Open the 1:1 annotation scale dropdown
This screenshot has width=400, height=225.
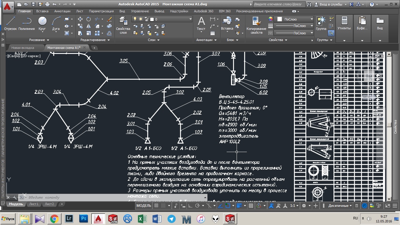pos(294,206)
